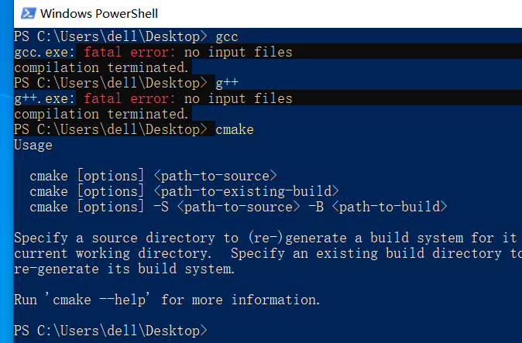Click the red fatal error after gcc.exe
522x343 pixels.
pos(130,52)
